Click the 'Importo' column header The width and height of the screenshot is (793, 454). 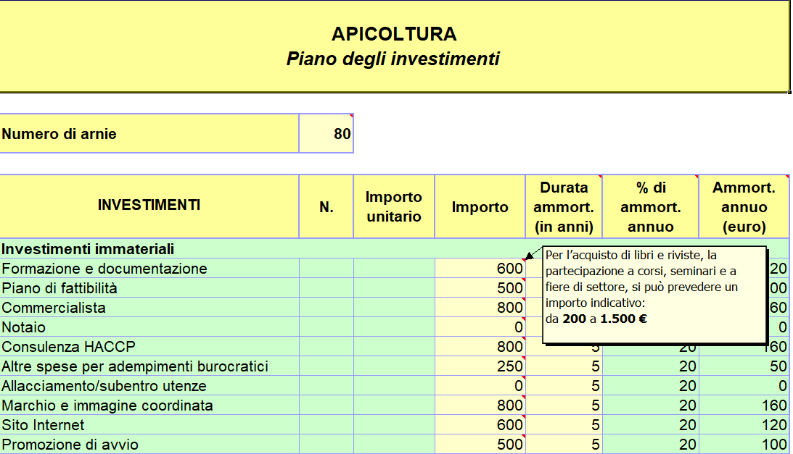480,206
